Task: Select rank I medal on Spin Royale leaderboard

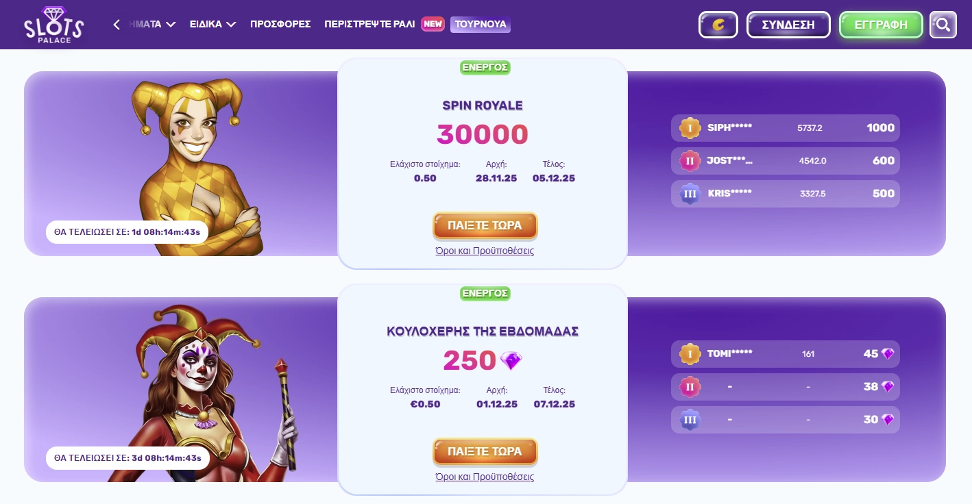Action: pyautogui.click(x=689, y=128)
